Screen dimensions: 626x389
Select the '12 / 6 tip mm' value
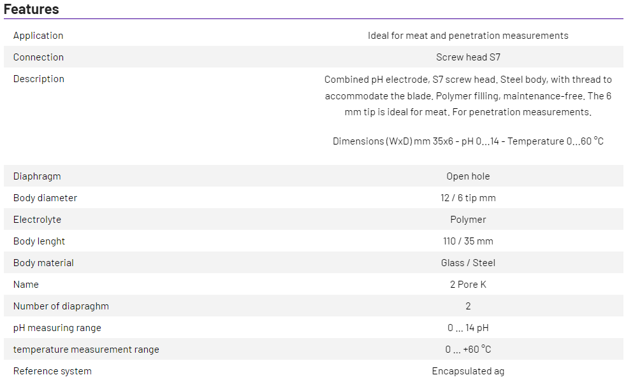click(468, 198)
